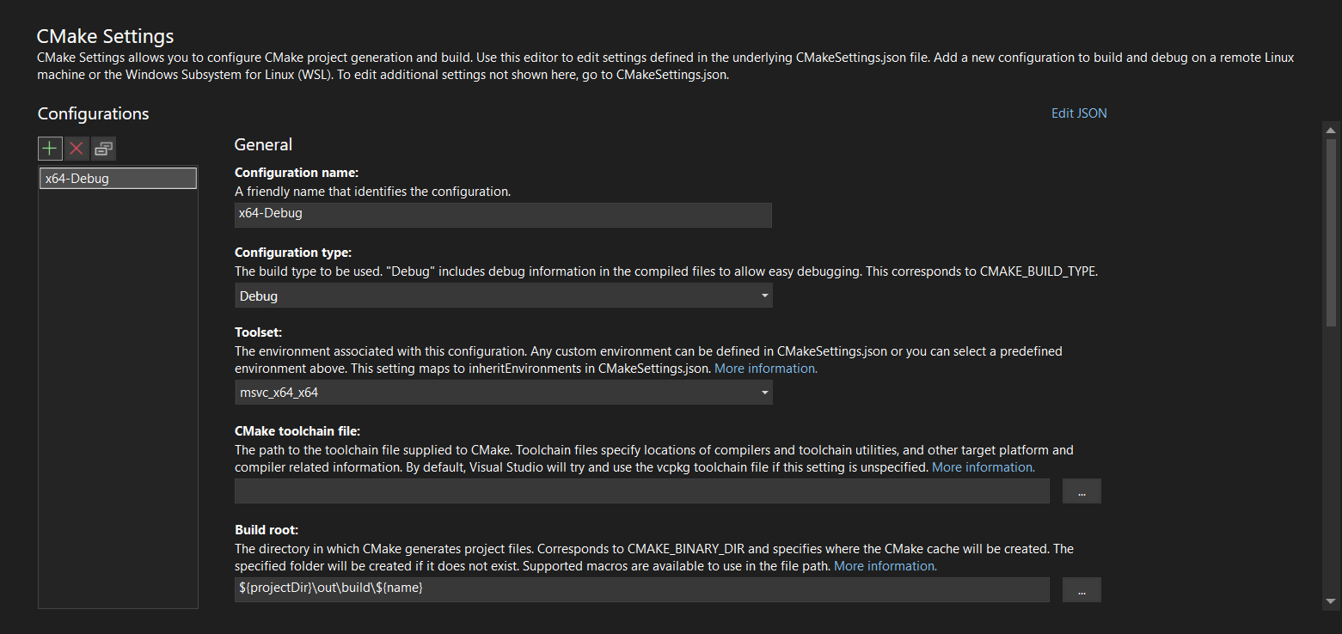Image resolution: width=1342 pixels, height=634 pixels.
Task: Click the General section heading
Action: (263, 144)
